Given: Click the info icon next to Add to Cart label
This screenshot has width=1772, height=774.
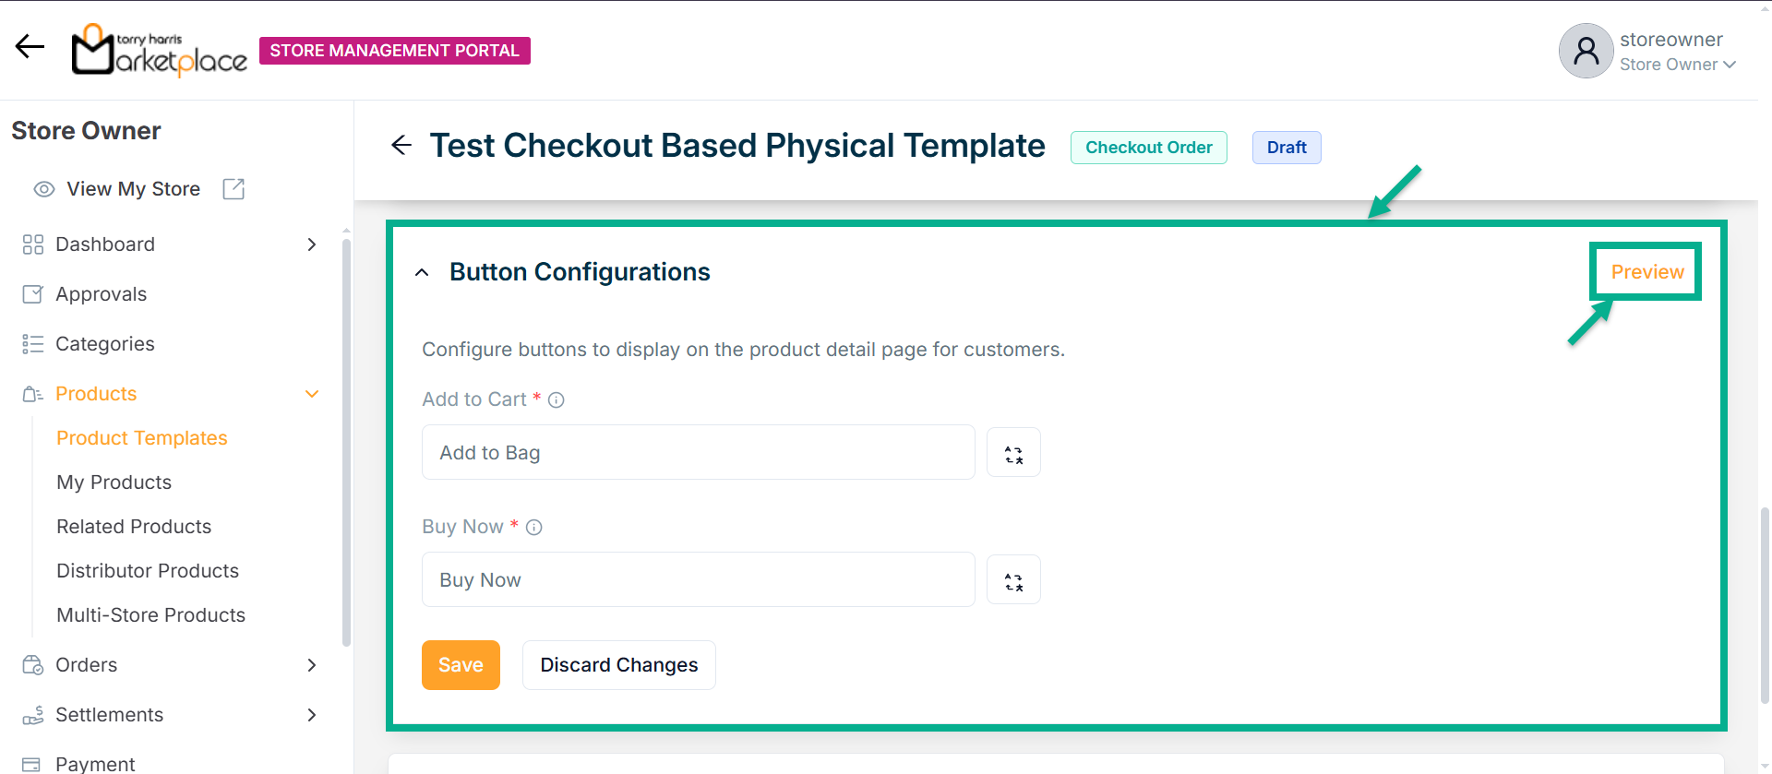Looking at the screenshot, I should [556, 400].
